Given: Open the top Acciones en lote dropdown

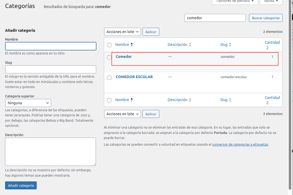Looking at the screenshot, I should 122,32.
